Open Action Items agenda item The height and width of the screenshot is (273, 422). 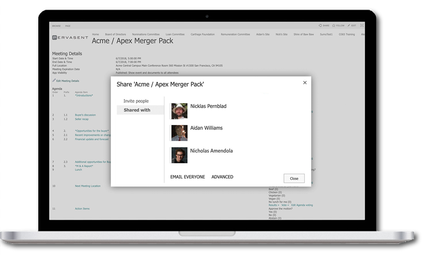(82, 209)
